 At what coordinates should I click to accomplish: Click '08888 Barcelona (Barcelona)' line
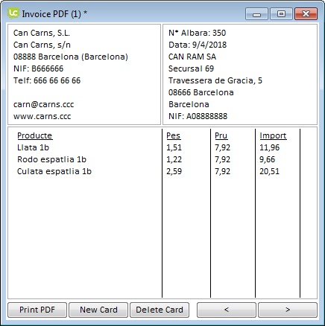click(71, 57)
